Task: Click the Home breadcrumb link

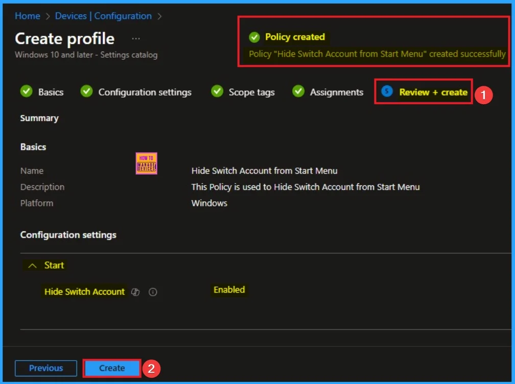Action: click(28, 16)
